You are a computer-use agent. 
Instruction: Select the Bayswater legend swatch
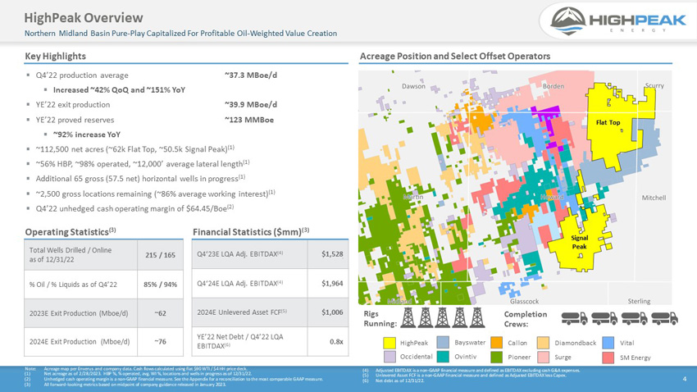point(443,342)
